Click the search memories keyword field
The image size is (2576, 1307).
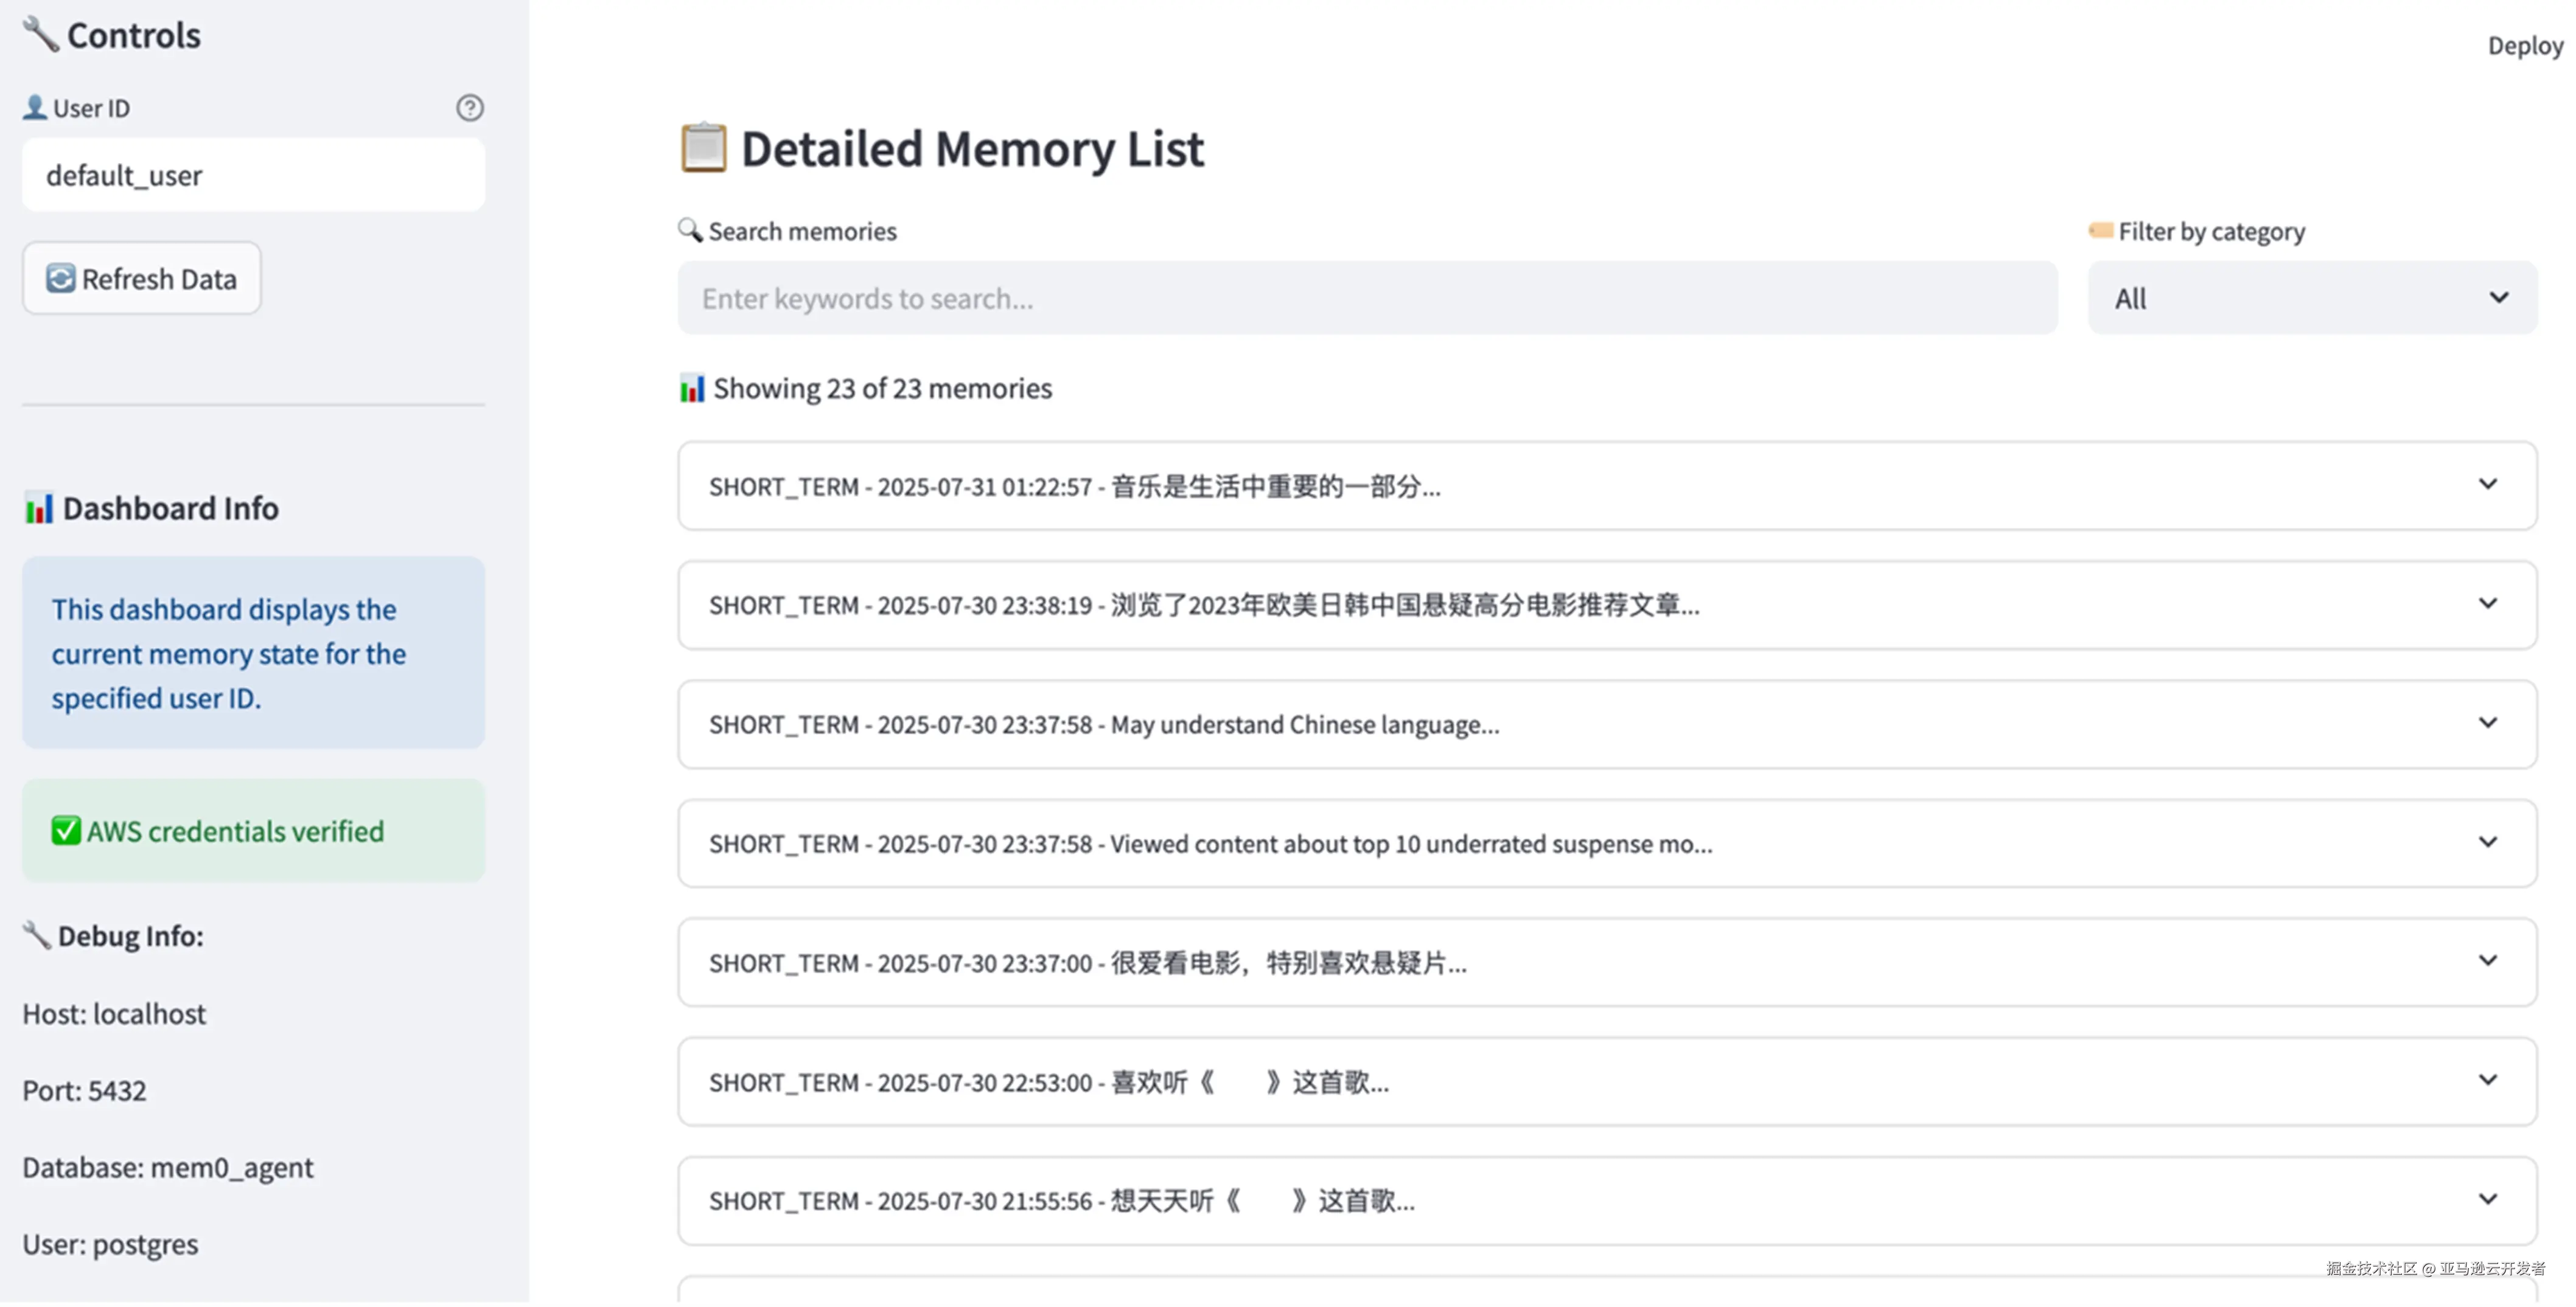click(x=1366, y=299)
